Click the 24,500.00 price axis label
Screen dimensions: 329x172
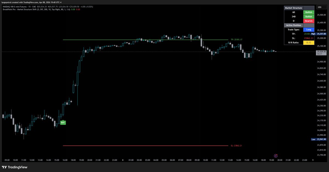pos(321,94)
